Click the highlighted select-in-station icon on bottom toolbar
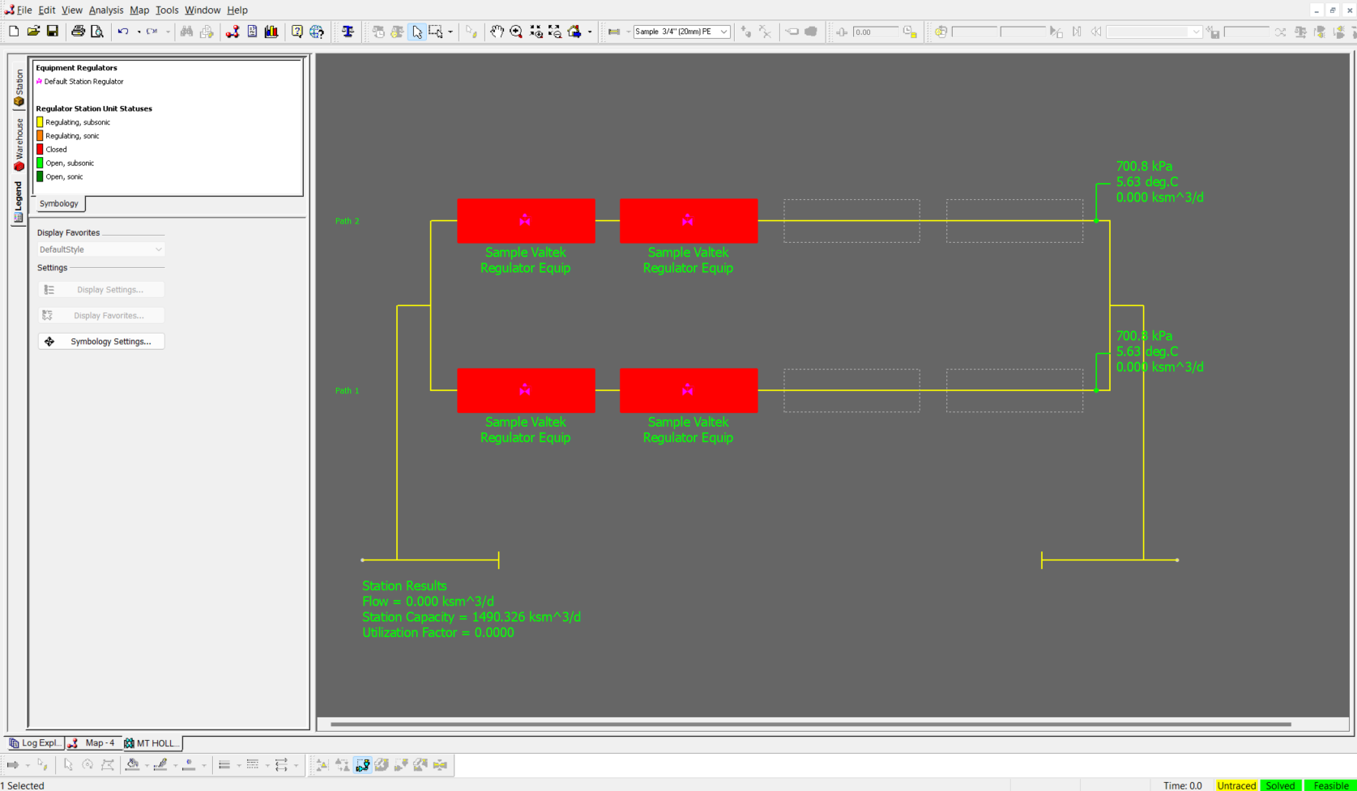Viewport: 1357px width, 791px height. 362,765
